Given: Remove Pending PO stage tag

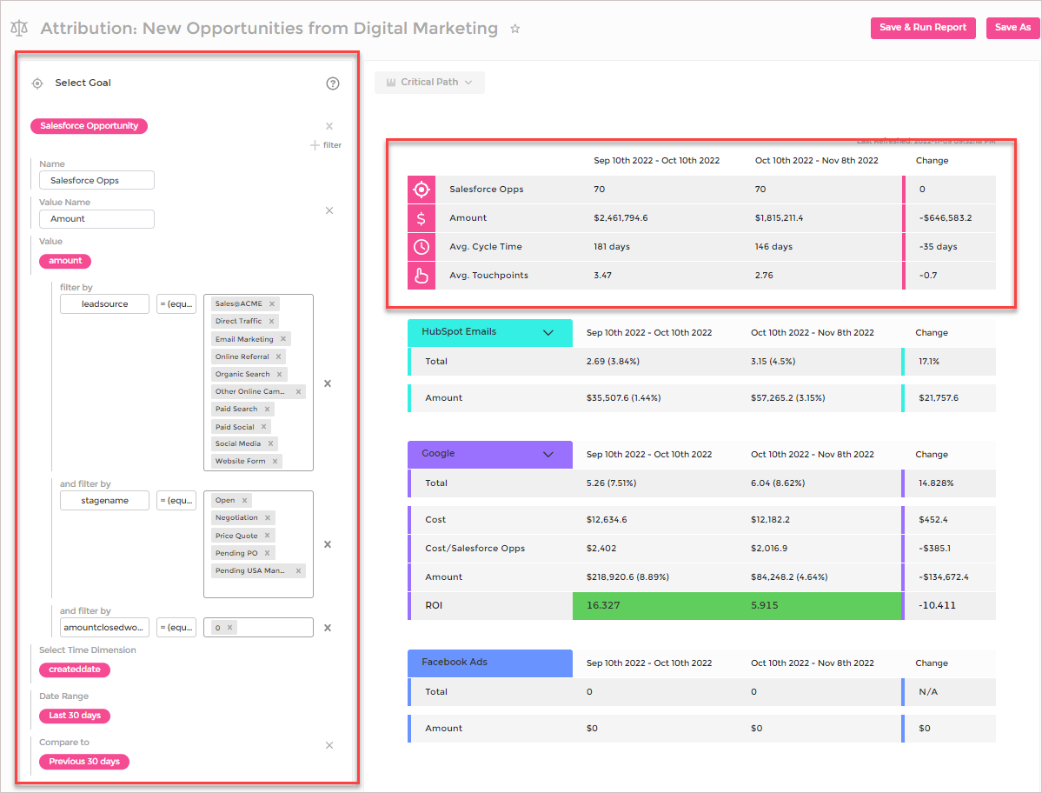Looking at the screenshot, I should [x=267, y=553].
